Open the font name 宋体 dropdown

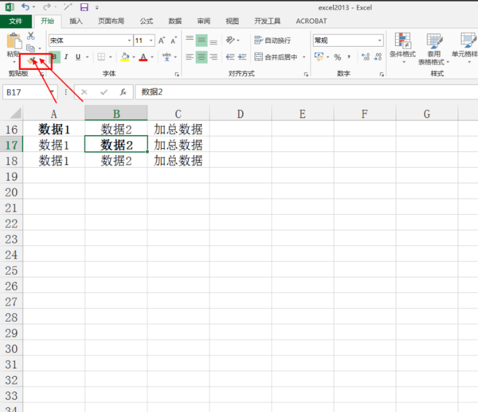pos(129,40)
